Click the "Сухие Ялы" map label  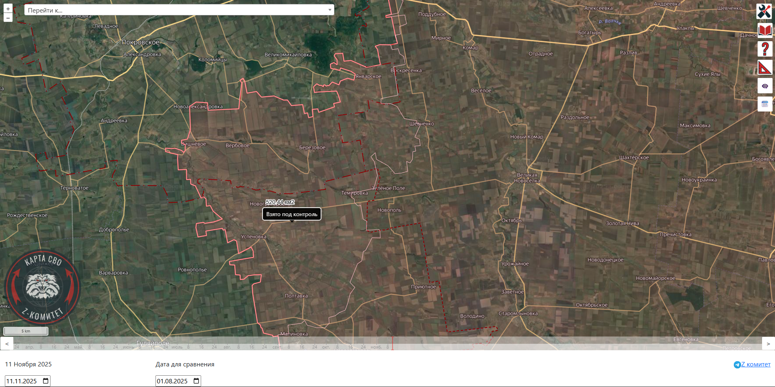click(x=708, y=74)
